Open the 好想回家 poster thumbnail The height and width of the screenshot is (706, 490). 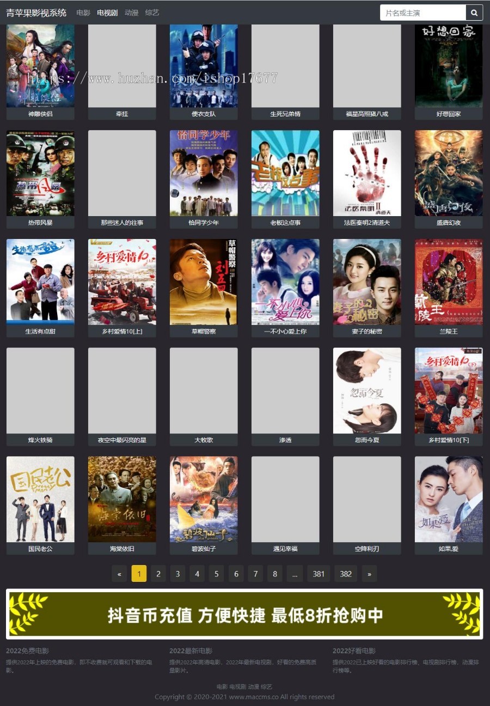point(449,66)
